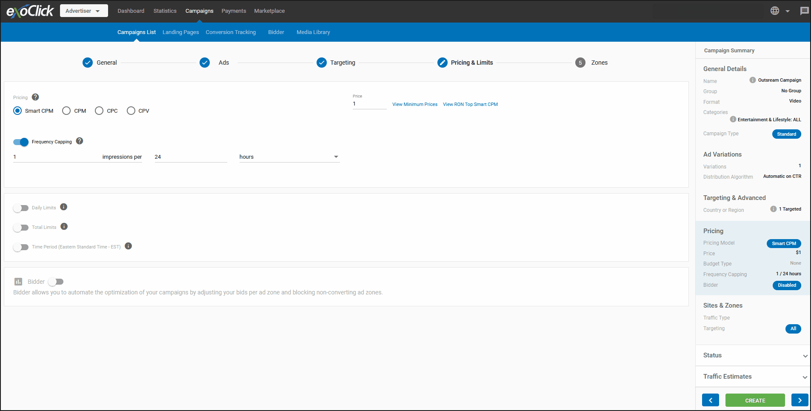This screenshot has height=411, width=811.
Task: Switch to the Conversion Tracking tab
Action: [x=231, y=32]
